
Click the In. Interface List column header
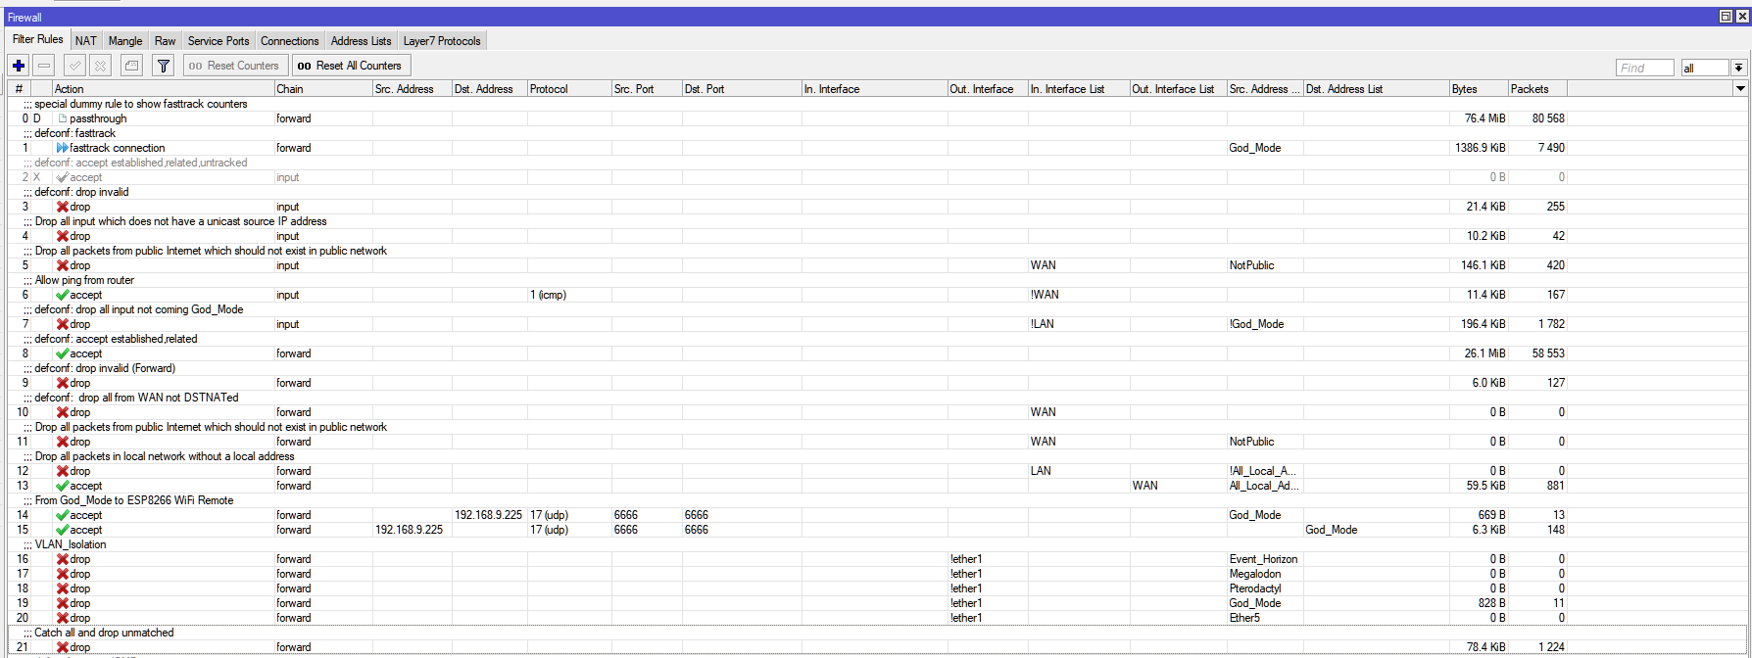[x=1078, y=89]
